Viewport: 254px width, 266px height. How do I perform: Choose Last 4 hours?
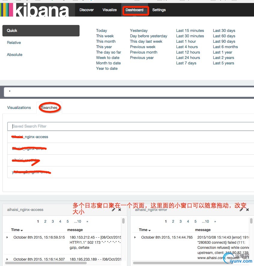187,47
